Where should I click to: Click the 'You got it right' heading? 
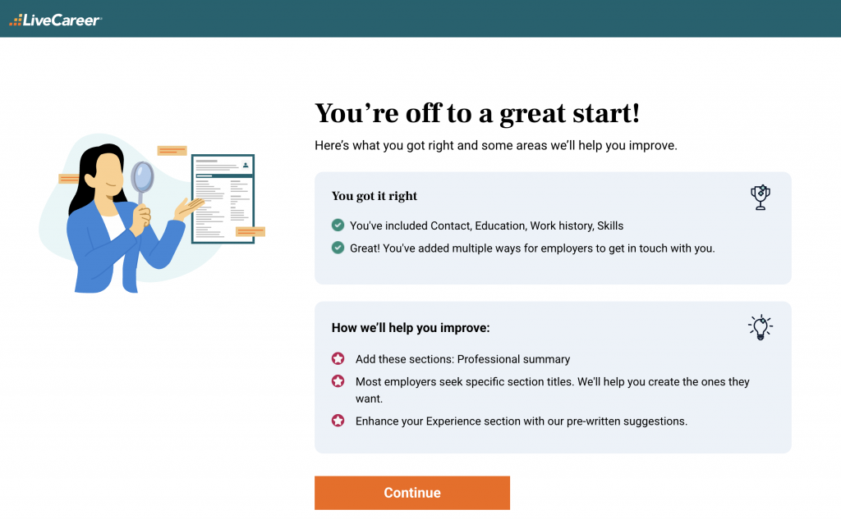point(374,196)
